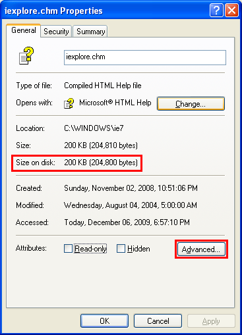Confirm with the OK button
This screenshot has width=242, height=335.
(x=104, y=321)
